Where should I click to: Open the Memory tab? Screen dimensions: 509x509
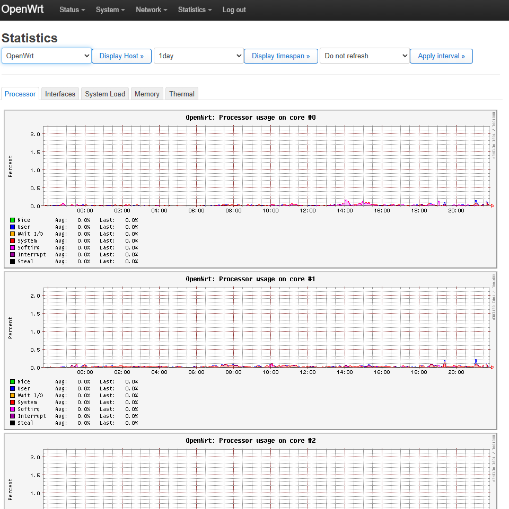pos(147,94)
